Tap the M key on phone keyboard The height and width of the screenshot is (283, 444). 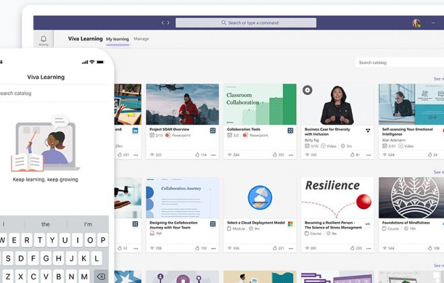(84, 276)
